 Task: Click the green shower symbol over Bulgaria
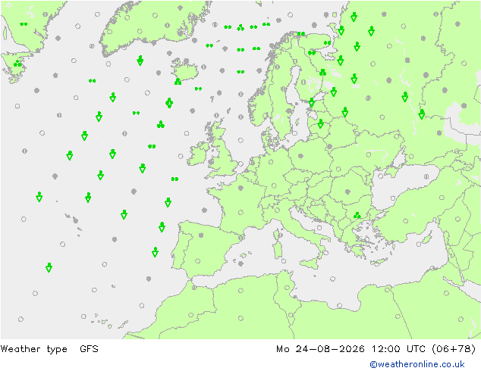(357, 215)
